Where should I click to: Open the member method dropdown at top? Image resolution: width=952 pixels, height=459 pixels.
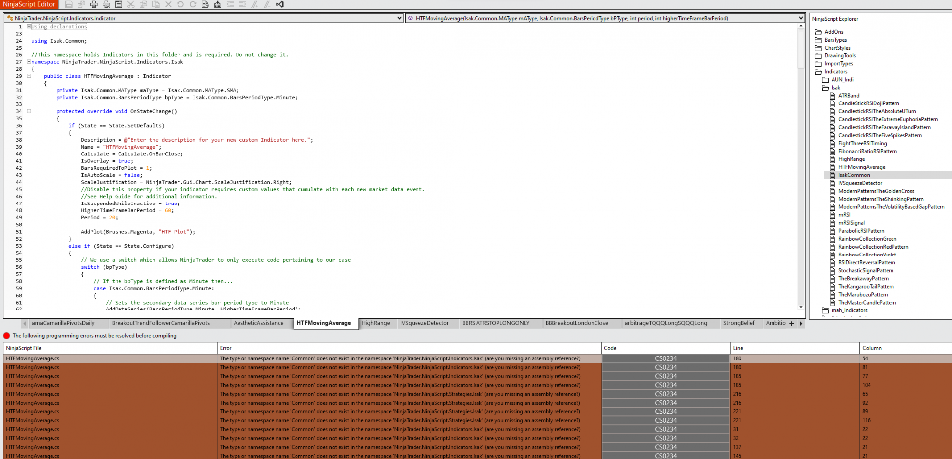click(800, 18)
